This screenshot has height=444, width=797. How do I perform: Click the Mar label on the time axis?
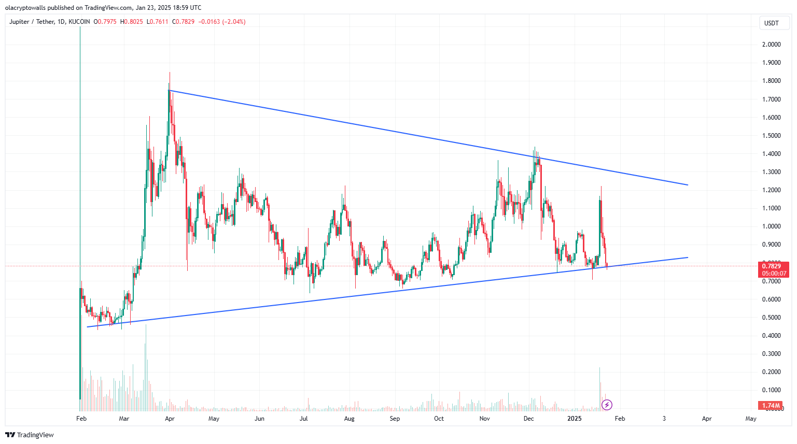[x=124, y=419]
